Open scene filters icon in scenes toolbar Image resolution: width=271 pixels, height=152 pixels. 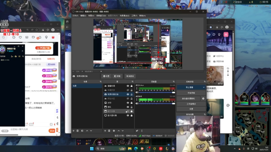click(x=82, y=131)
